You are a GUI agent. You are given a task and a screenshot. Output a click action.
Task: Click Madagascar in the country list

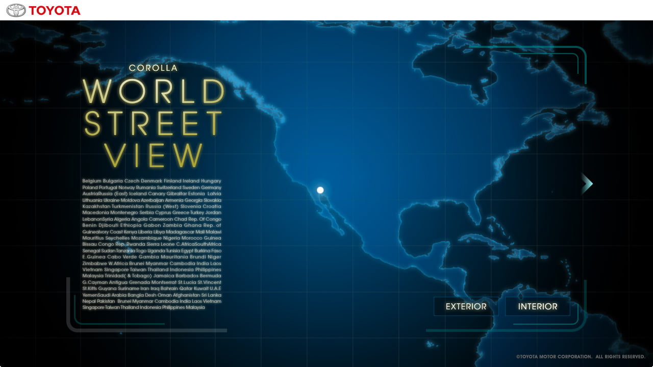pyautogui.click(x=180, y=232)
